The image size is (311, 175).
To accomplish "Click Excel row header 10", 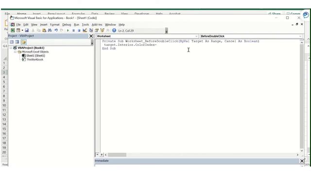I will click(4, 105).
